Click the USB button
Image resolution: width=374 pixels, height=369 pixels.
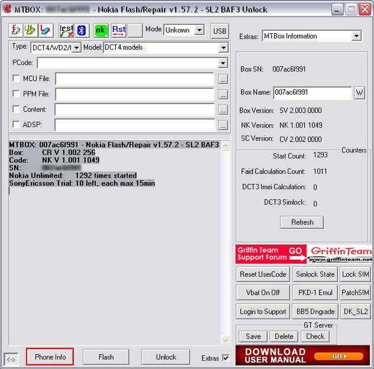(x=220, y=31)
